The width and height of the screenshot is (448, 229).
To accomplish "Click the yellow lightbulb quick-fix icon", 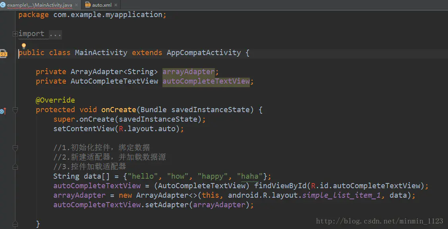I will (24, 46).
